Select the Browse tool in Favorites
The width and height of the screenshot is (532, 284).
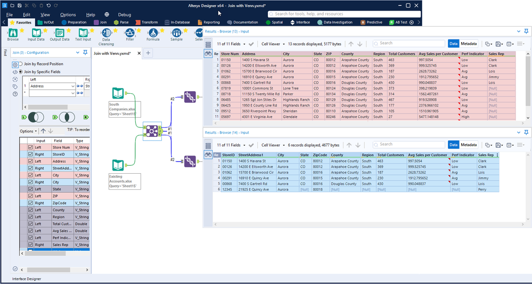pos(13,35)
